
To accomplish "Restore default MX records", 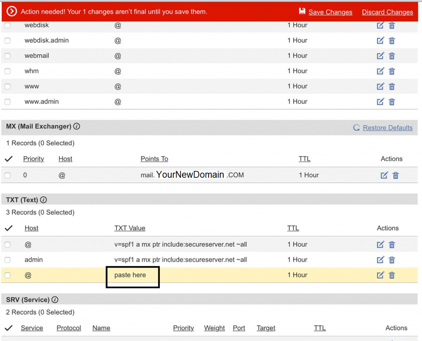I will tap(387, 128).
